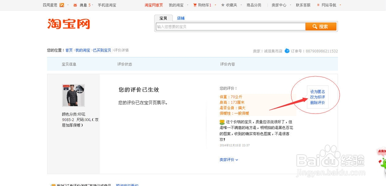Open the product thumbnail image
The height and width of the screenshot is (186, 386).
coord(73,96)
